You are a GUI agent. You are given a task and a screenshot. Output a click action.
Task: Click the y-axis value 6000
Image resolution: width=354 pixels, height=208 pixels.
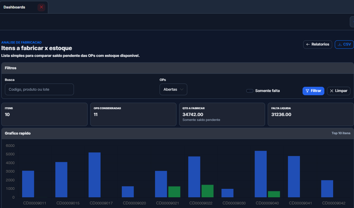(x=10, y=146)
